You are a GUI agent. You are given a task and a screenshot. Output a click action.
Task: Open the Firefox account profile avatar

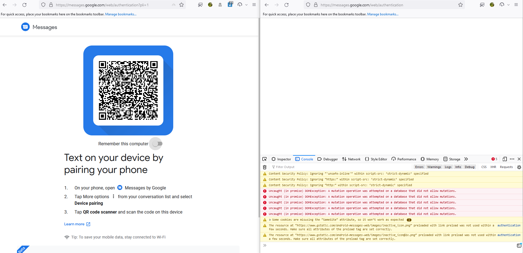click(210, 5)
